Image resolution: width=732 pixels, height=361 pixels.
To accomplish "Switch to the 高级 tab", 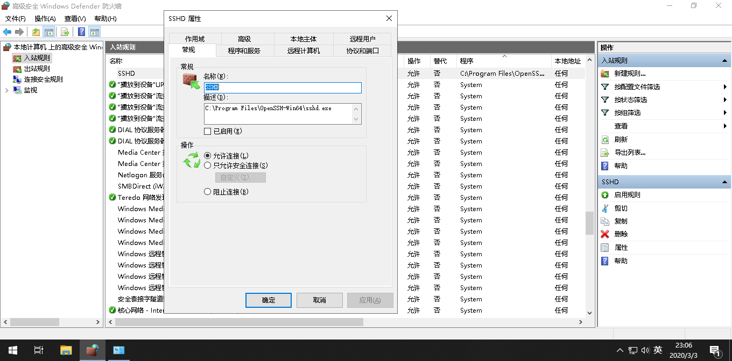I will 244,39.
